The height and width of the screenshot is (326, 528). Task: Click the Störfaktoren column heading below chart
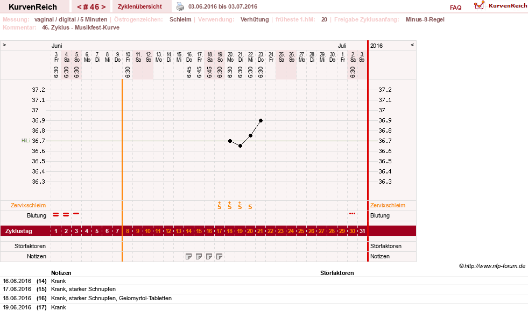(x=337, y=273)
